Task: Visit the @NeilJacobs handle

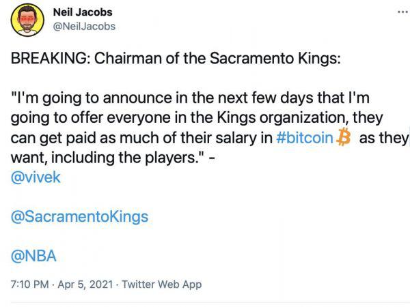Action: pos(84,26)
